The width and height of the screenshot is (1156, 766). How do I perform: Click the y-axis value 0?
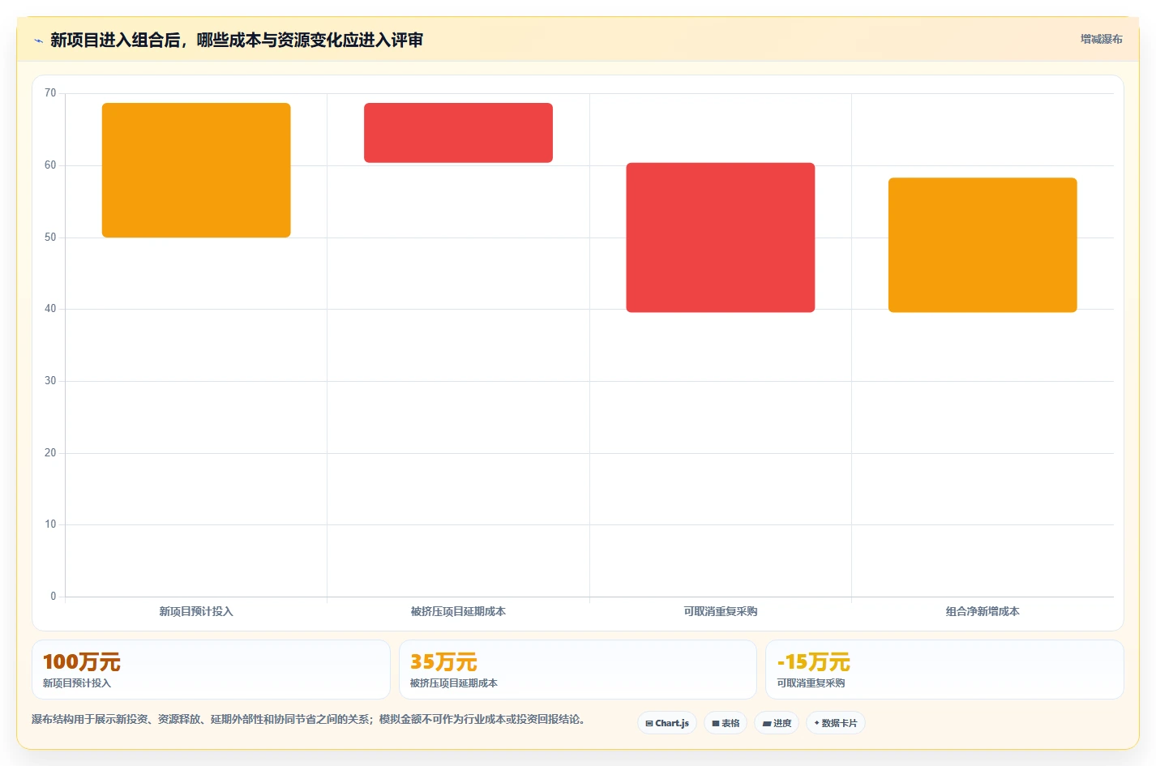54,597
